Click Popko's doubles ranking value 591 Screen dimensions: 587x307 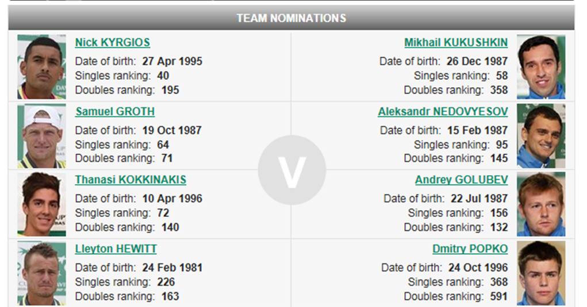pos(498,296)
